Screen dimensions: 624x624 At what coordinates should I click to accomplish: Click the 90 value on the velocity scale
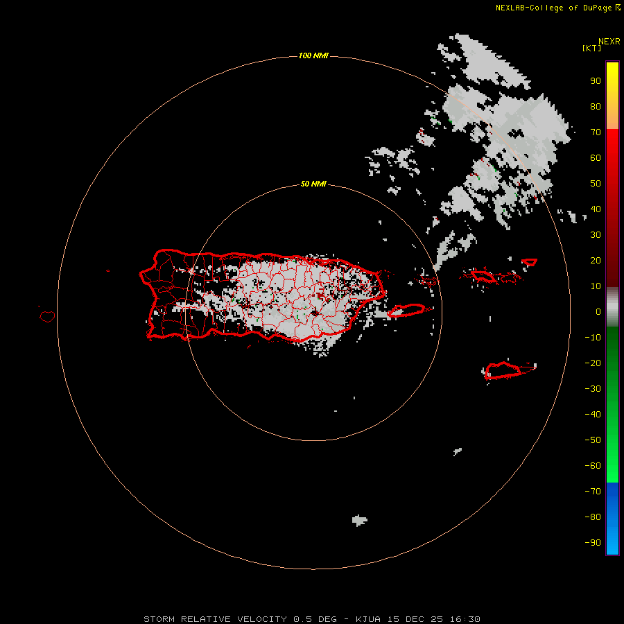[x=596, y=81]
